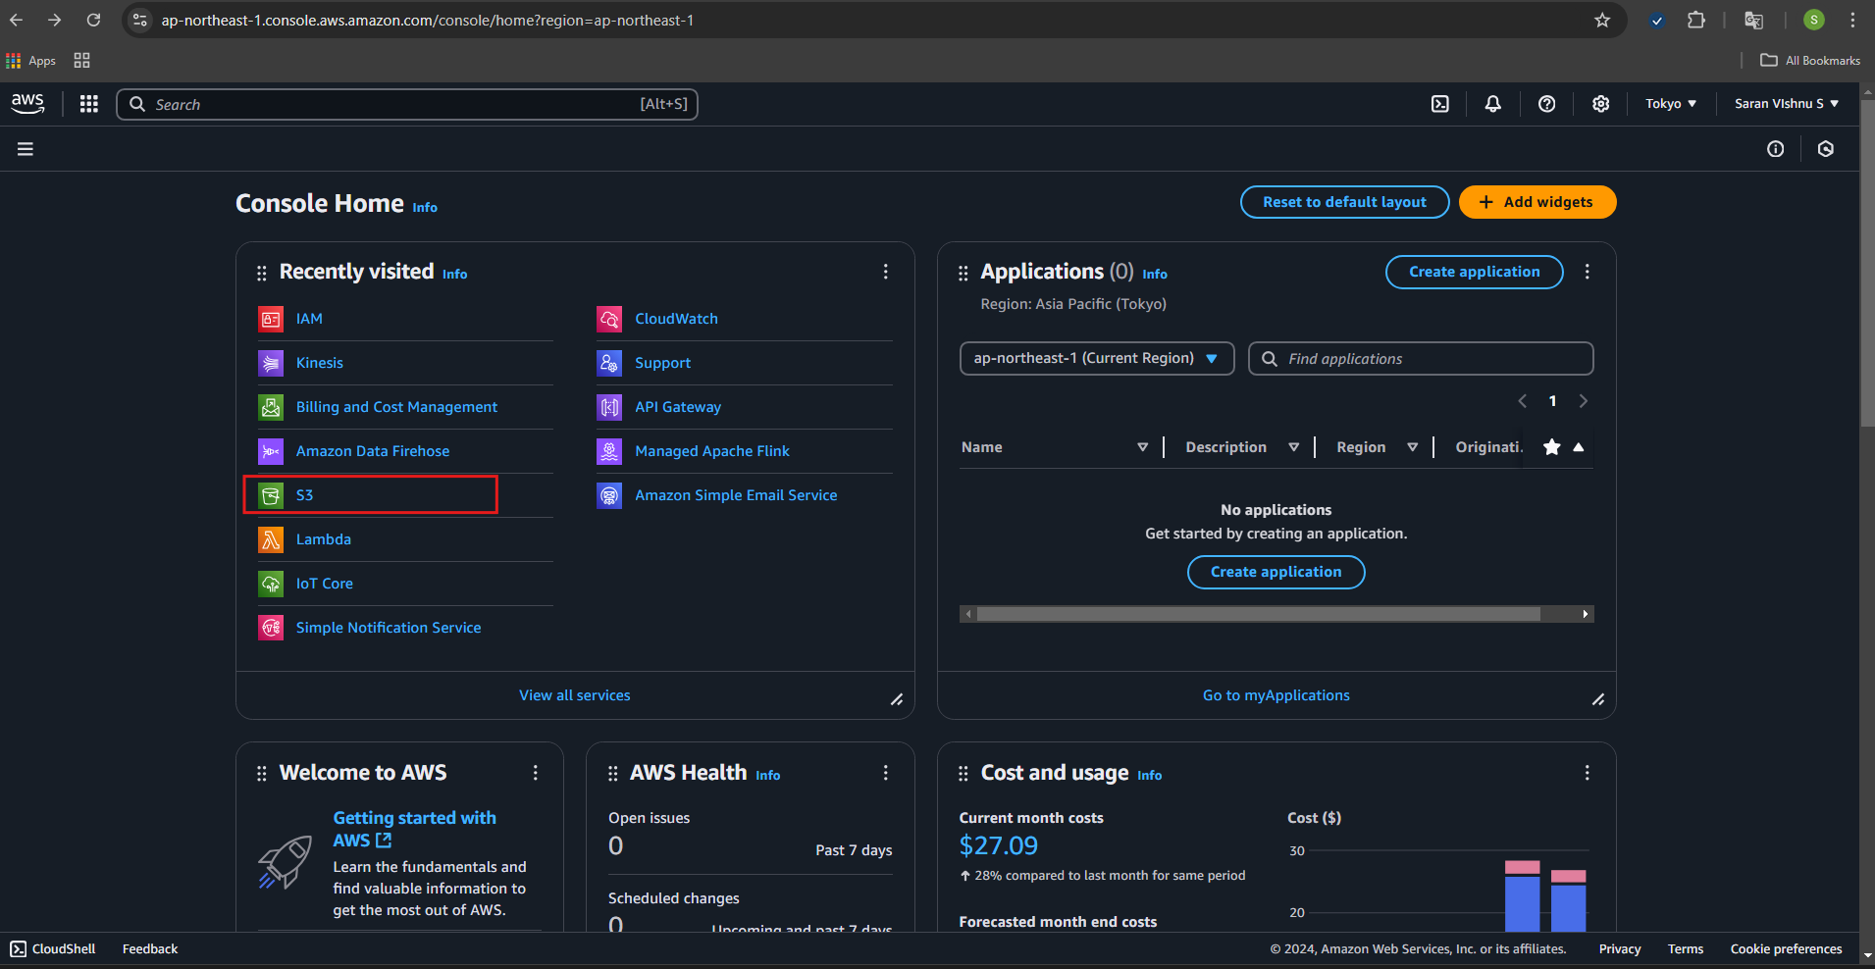Click the S3 service icon
The height and width of the screenshot is (969, 1875).
tap(271, 495)
